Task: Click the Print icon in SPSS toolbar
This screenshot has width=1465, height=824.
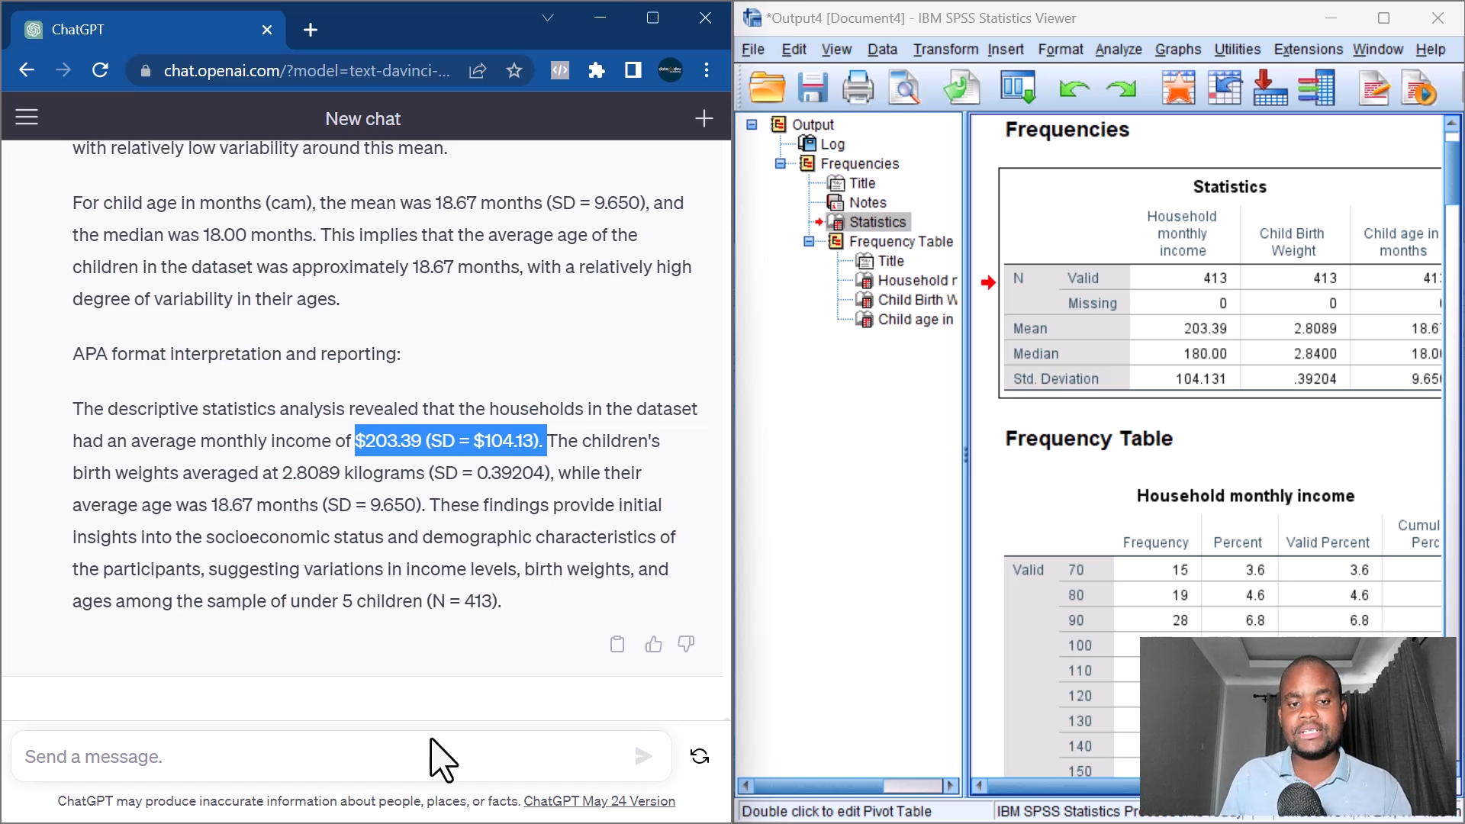Action: pyautogui.click(x=858, y=87)
